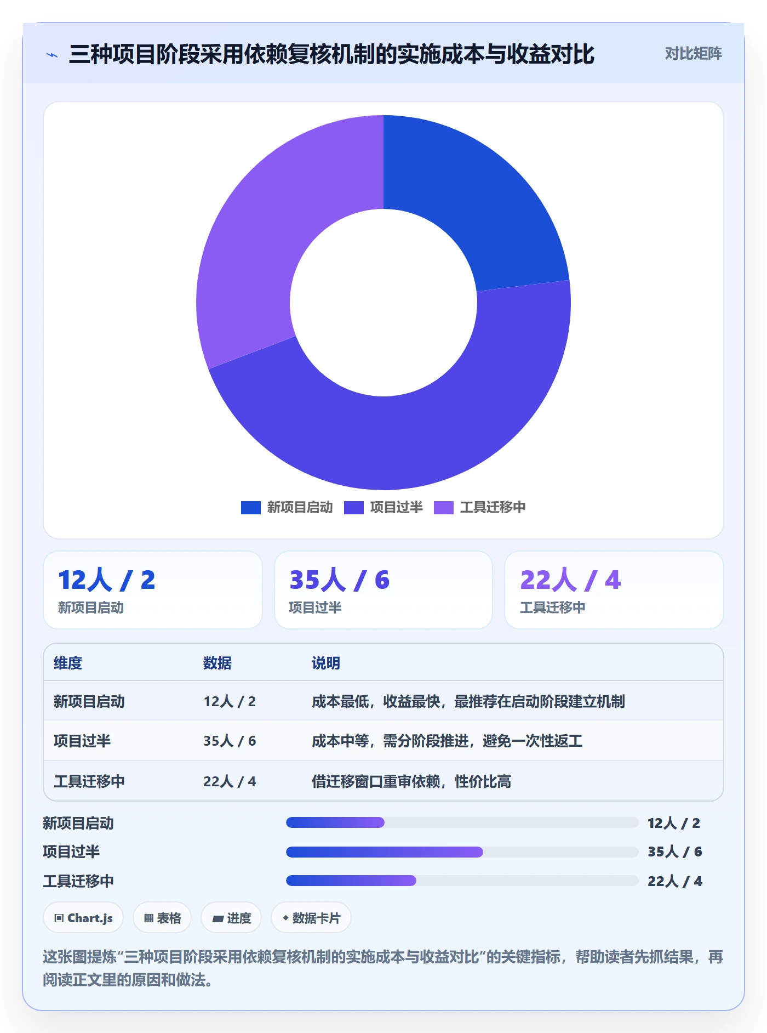The width and height of the screenshot is (767, 1033).
Task: Click the 35人 / 6 value beside the progress bar
Action: tap(675, 852)
